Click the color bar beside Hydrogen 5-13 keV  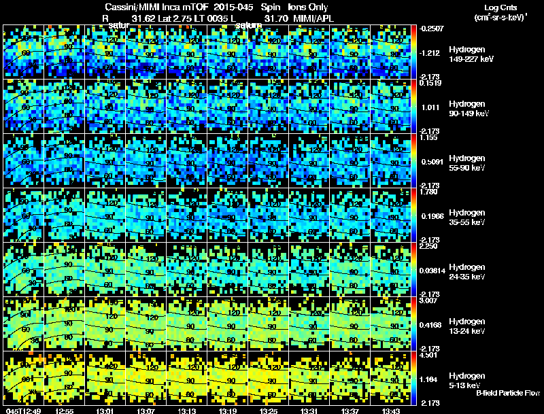click(413, 378)
